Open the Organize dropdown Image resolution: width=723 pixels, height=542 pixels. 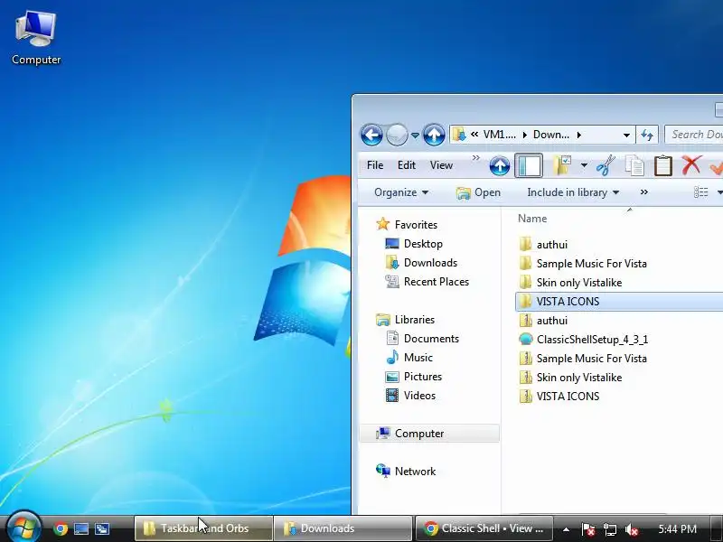(401, 192)
